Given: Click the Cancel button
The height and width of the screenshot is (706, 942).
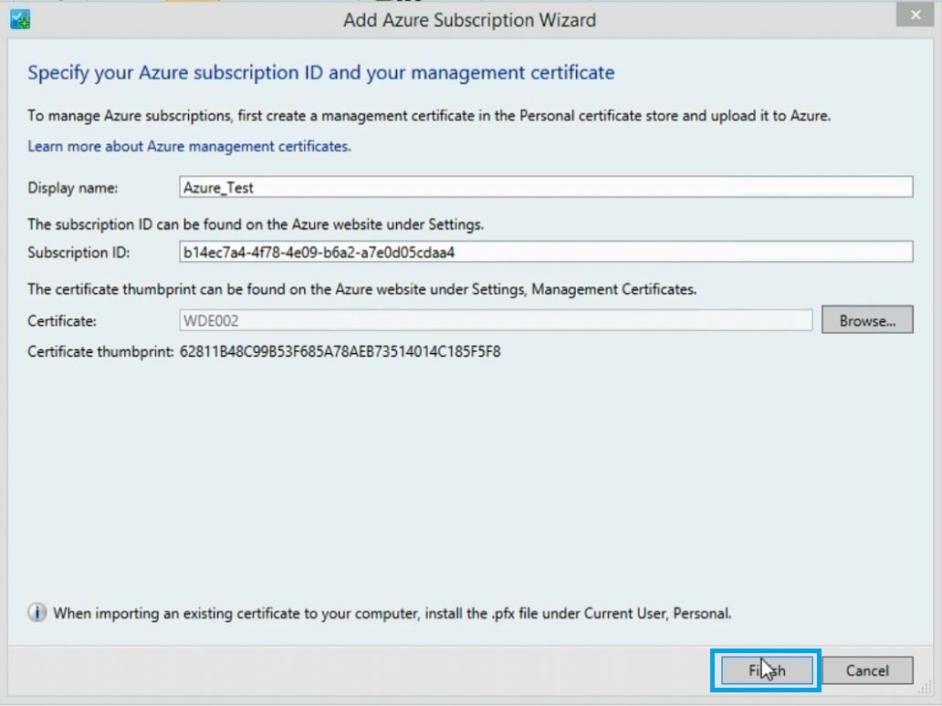Looking at the screenshot, I should tap(867, 670).
